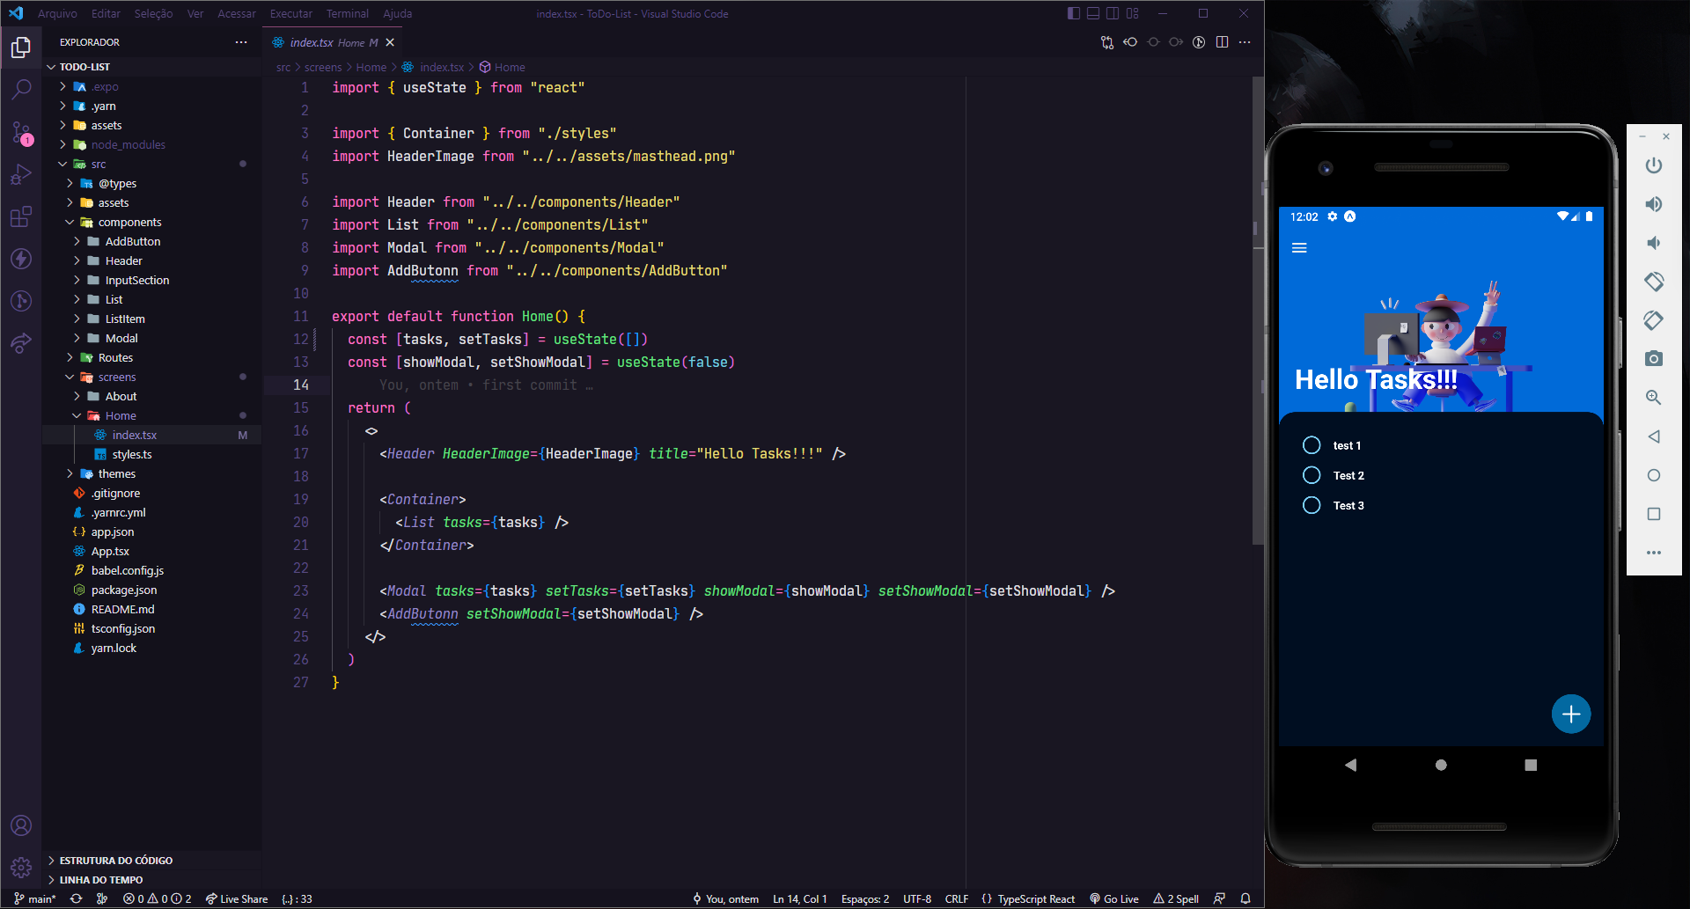Open the Extensions view
The image size is (1690, 909).
(21, 216)
